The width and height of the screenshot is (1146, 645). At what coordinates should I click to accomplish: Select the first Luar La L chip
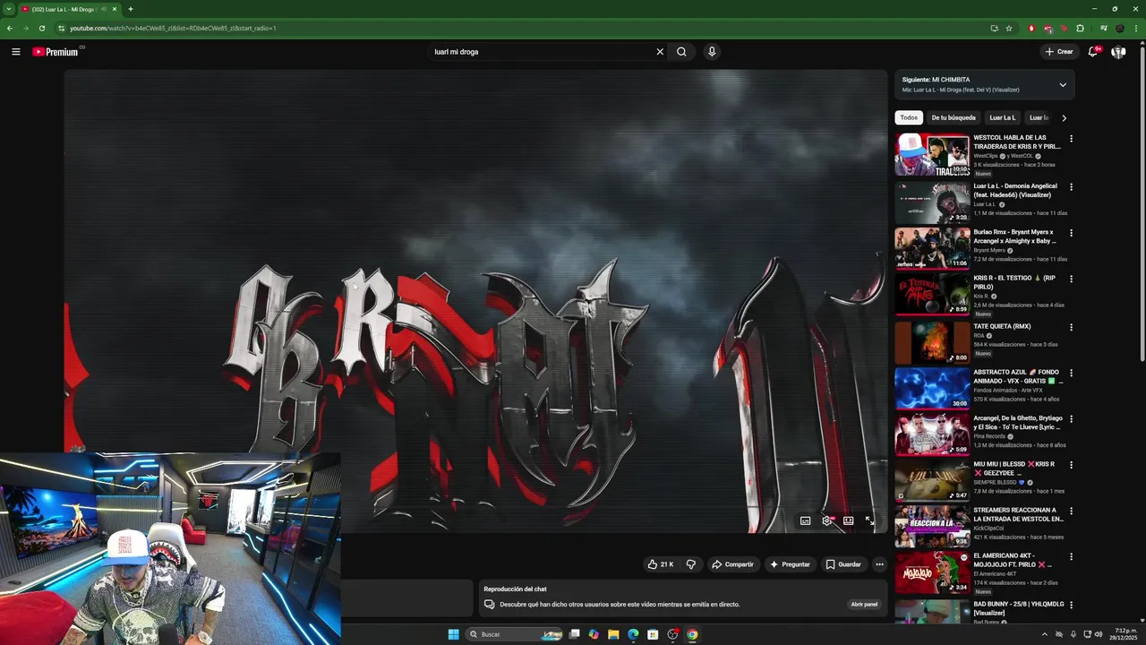pos(1002,117)
